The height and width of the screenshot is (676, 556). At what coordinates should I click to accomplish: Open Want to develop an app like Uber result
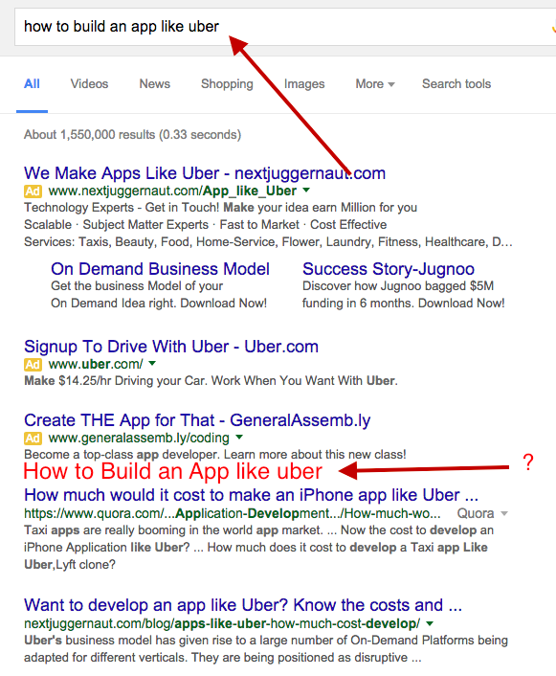[x=243, y=605]
